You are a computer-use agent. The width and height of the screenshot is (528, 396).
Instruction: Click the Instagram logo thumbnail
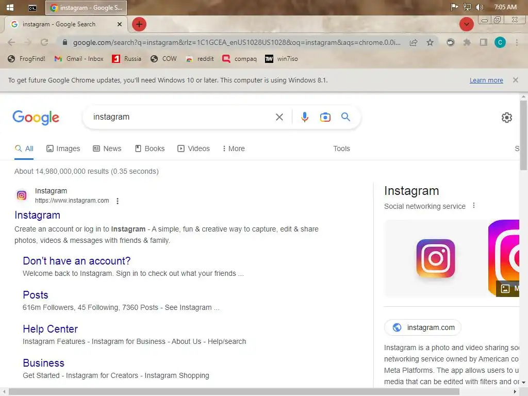435,258
